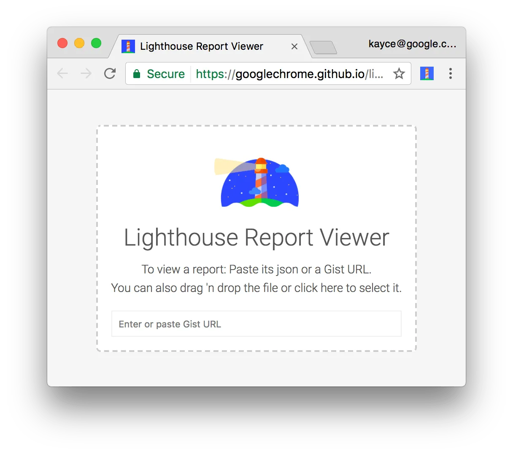
Task: Reload the page
Action: [110, 73]
